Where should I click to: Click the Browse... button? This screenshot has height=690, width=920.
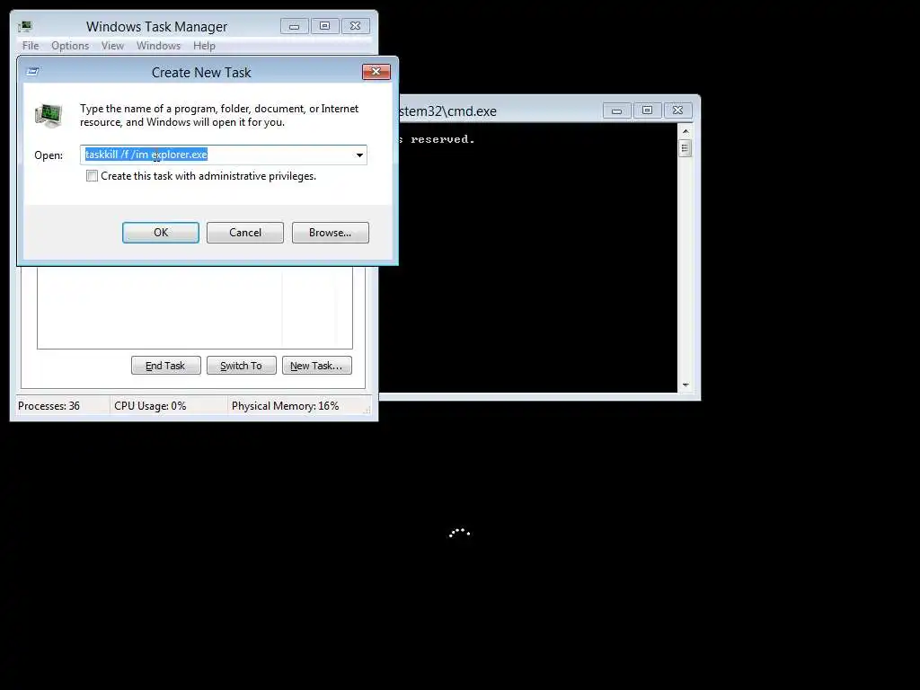tap(331, 233)
